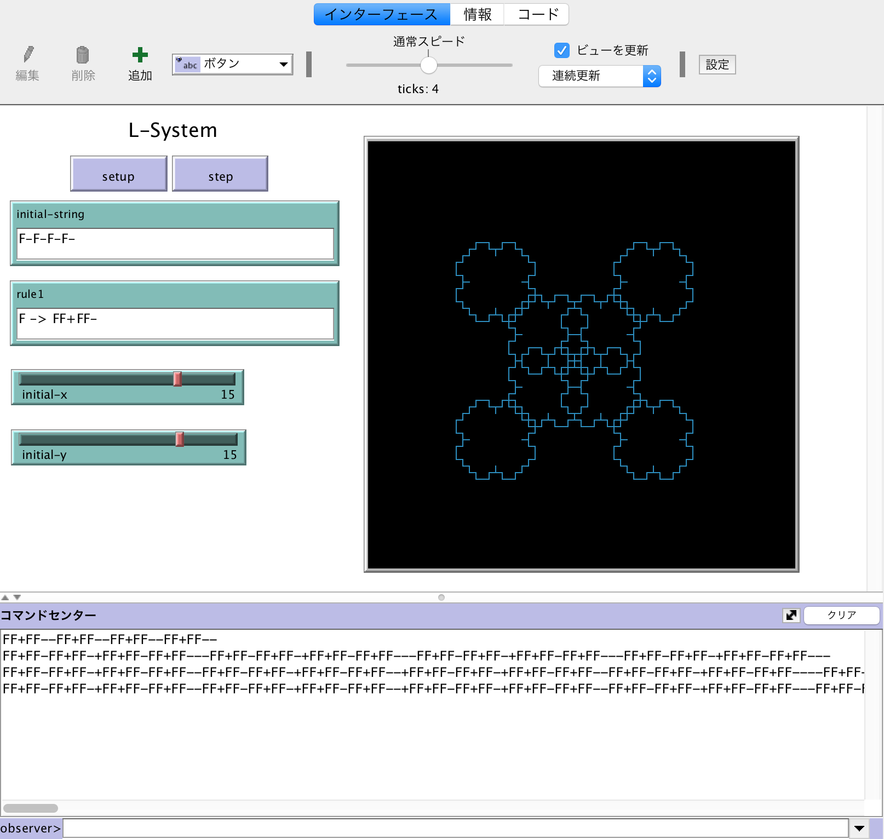Click the up triangle on the panel splitter
Image resolution: width=884 pixels, height=839 pixels.
point(5,597)
